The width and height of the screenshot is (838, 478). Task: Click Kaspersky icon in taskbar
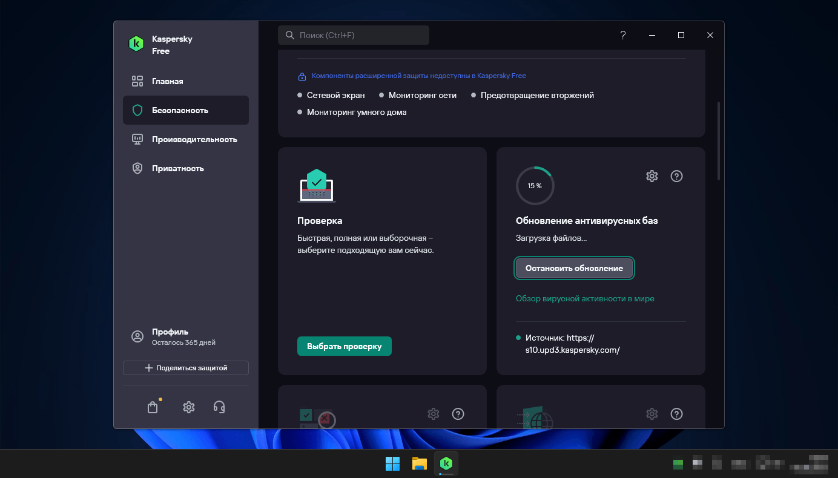coord(446,464)
